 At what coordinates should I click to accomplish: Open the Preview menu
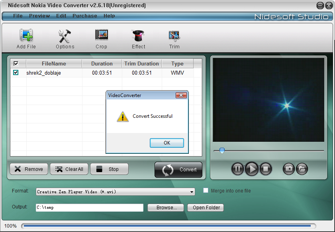39,16
